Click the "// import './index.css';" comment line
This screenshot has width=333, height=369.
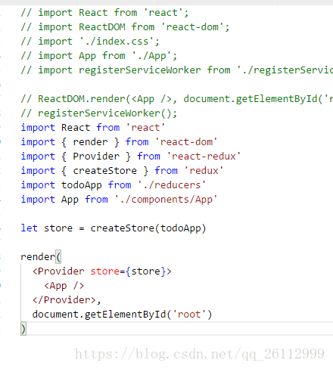coord(90,42)
